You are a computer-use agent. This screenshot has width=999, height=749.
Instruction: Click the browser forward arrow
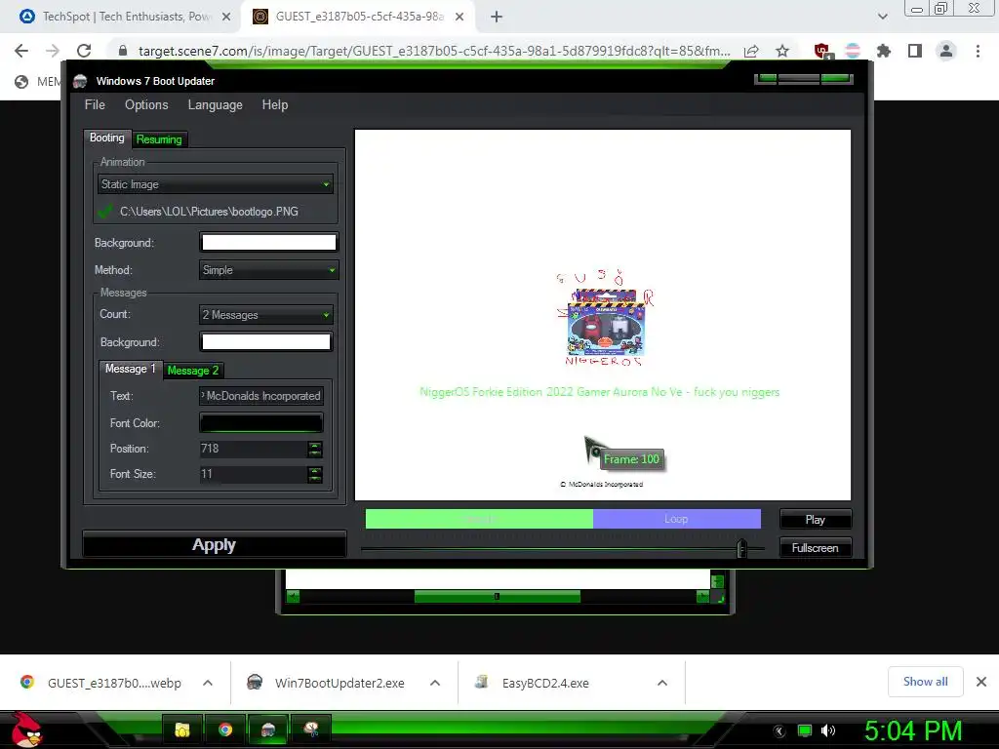pos(53,51)
